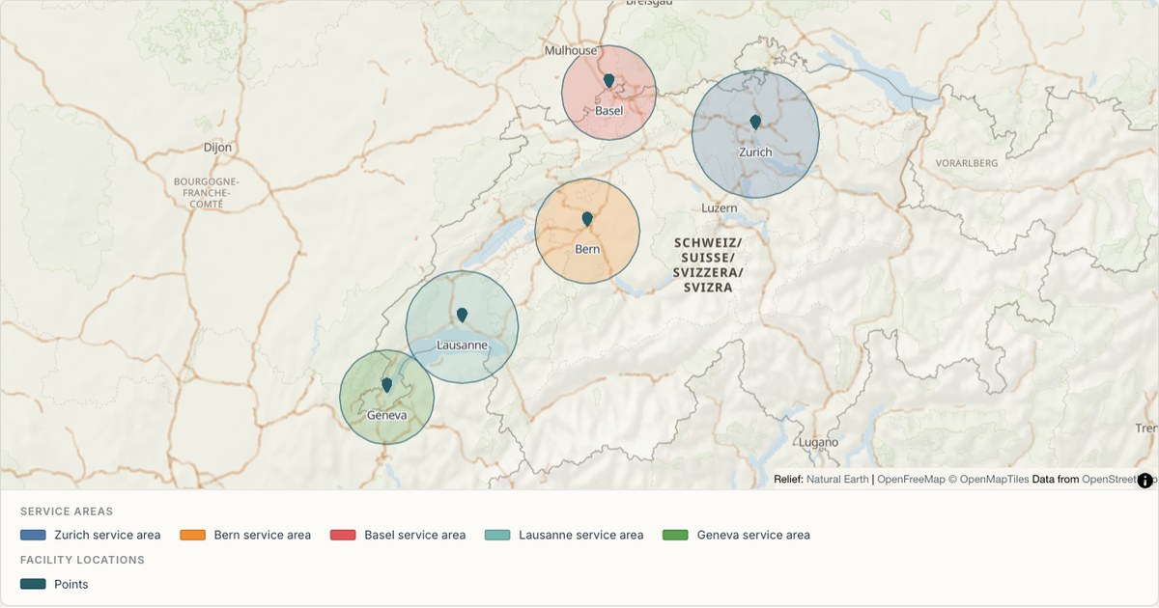This screenshot has width=1159, height=608.
Task: Click the Basel city label on map
Action: click(x=608, y=111)
